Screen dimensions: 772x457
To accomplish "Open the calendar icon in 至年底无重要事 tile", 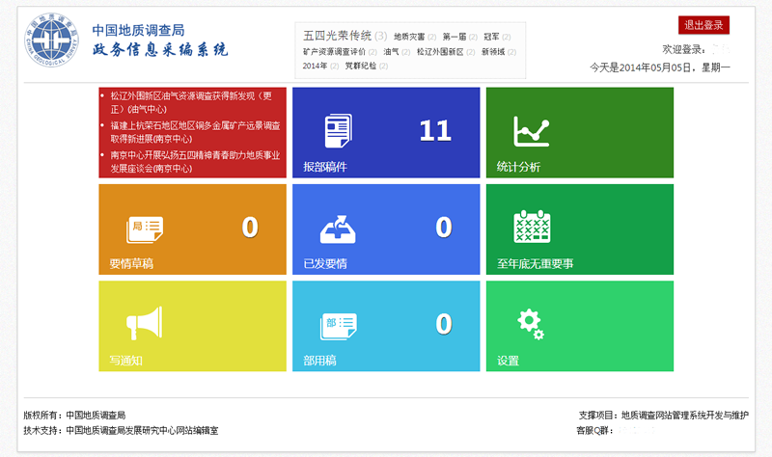I will tap(532, 227).
